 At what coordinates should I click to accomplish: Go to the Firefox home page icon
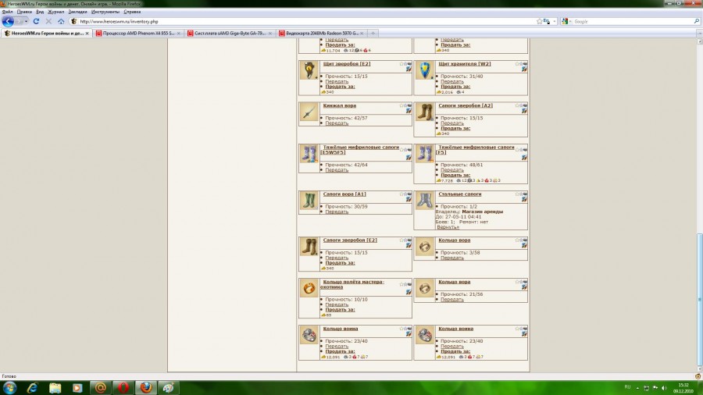tap(61, 21)
